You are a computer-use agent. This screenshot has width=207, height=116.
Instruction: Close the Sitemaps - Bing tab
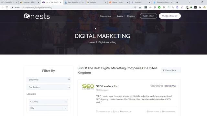coord(172,2)
